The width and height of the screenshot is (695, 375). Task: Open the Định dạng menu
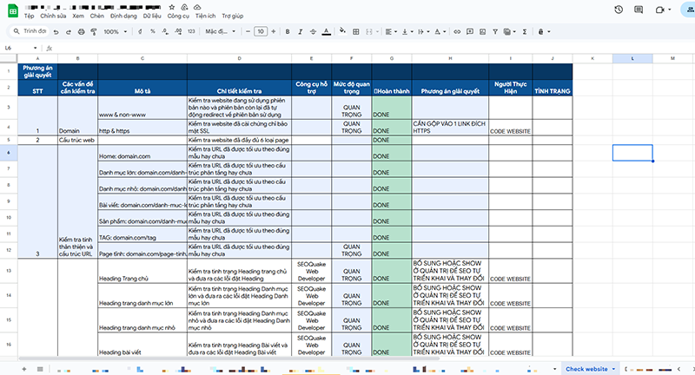(x=123, y=16)
